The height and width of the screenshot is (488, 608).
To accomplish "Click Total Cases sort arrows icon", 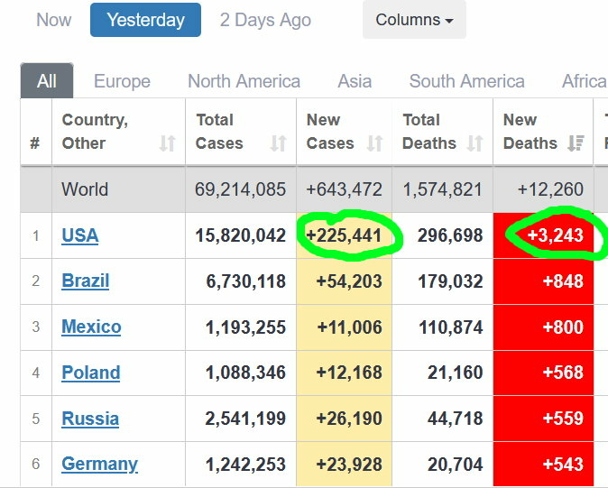I will 279,143.
